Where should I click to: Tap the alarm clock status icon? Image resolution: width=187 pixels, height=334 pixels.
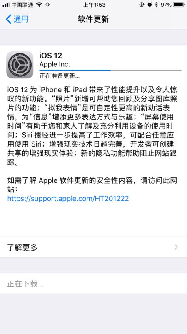tap(150, 5)
